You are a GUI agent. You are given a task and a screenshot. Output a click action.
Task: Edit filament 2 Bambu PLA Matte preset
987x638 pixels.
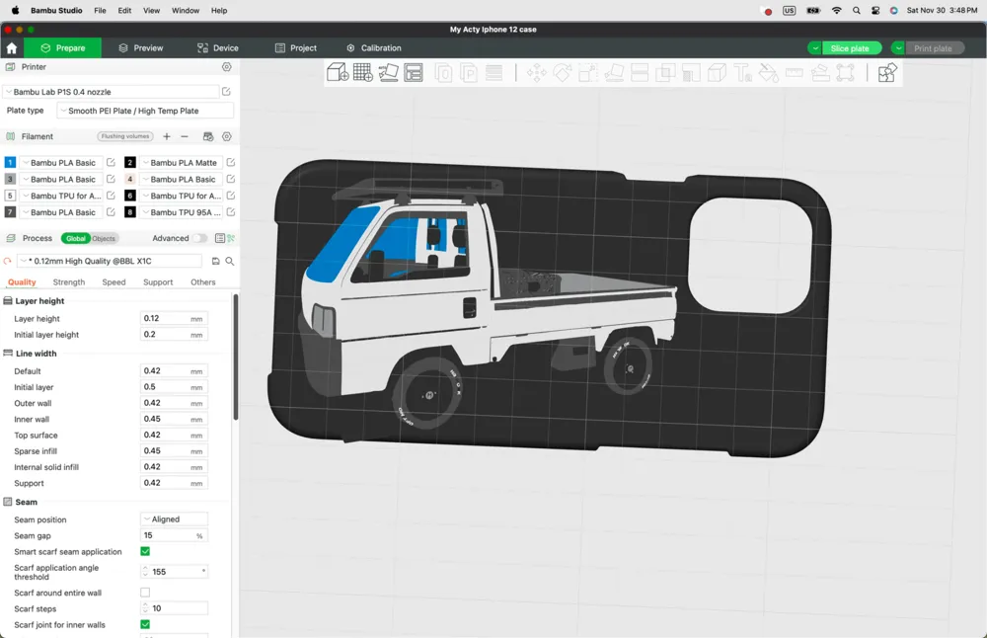230,163
